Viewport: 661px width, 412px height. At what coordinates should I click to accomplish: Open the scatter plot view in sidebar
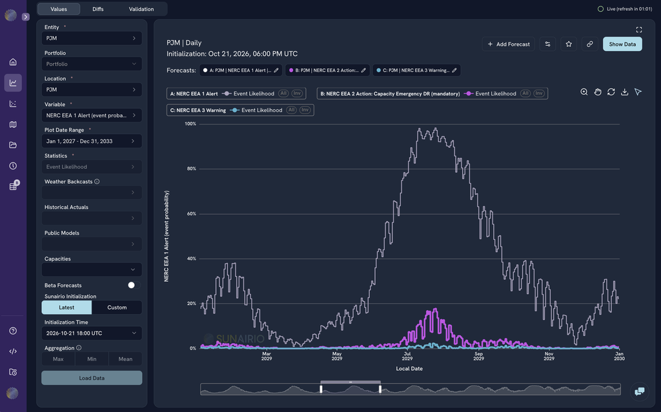coord(13,104)
